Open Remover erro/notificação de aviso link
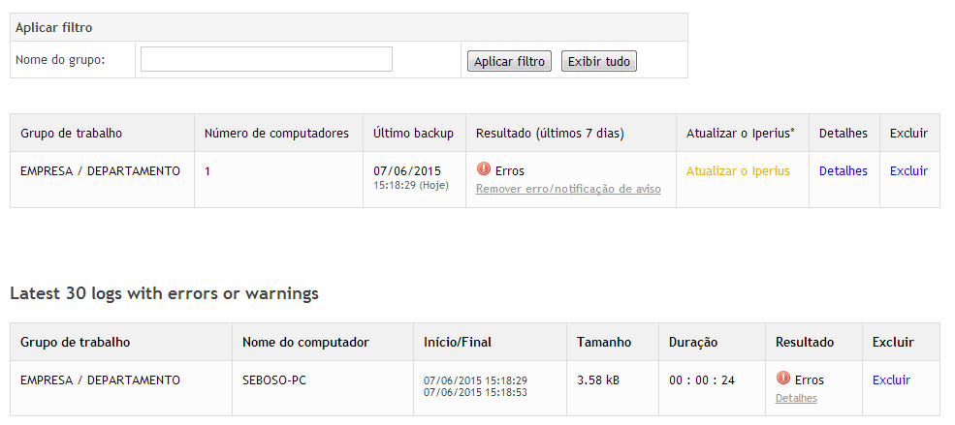955x425 pixels. (x=568, y=189)
